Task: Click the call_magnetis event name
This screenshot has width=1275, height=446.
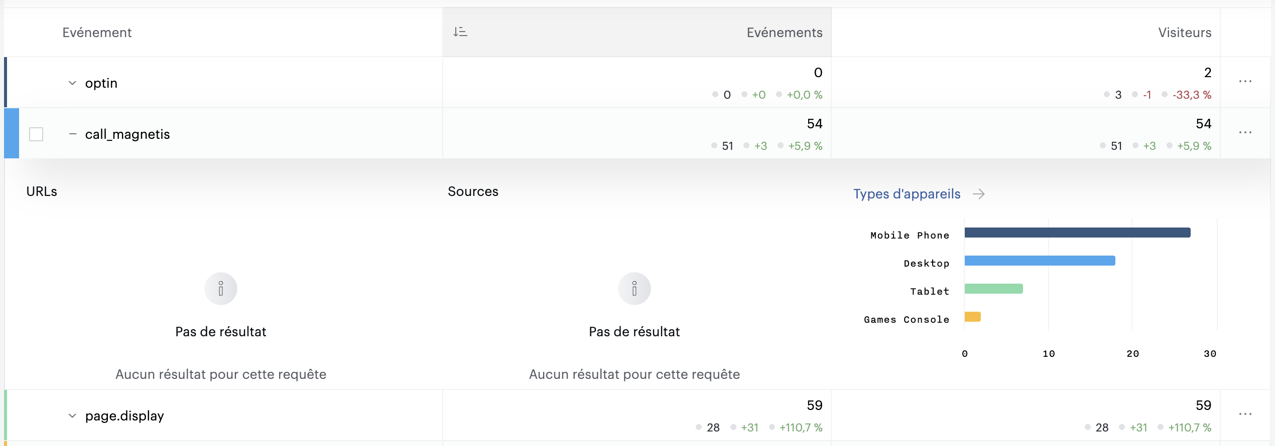Action: click(x=127, y=134)
